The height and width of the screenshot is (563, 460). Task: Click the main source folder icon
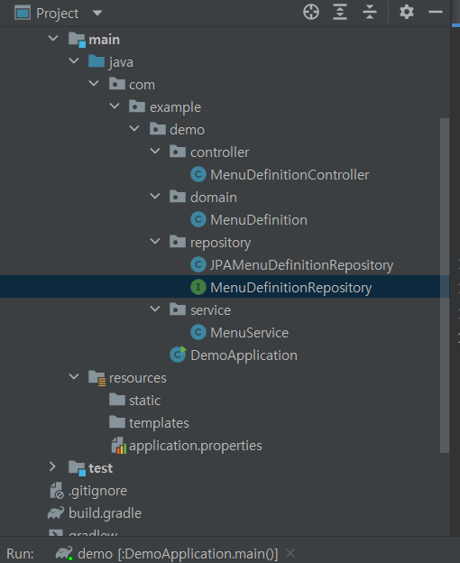77,40
